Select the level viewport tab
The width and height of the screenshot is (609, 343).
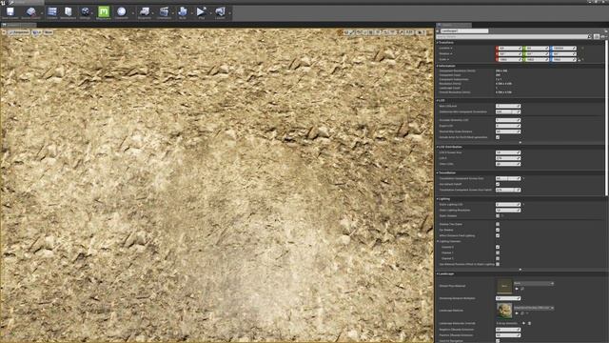(19, 25)
